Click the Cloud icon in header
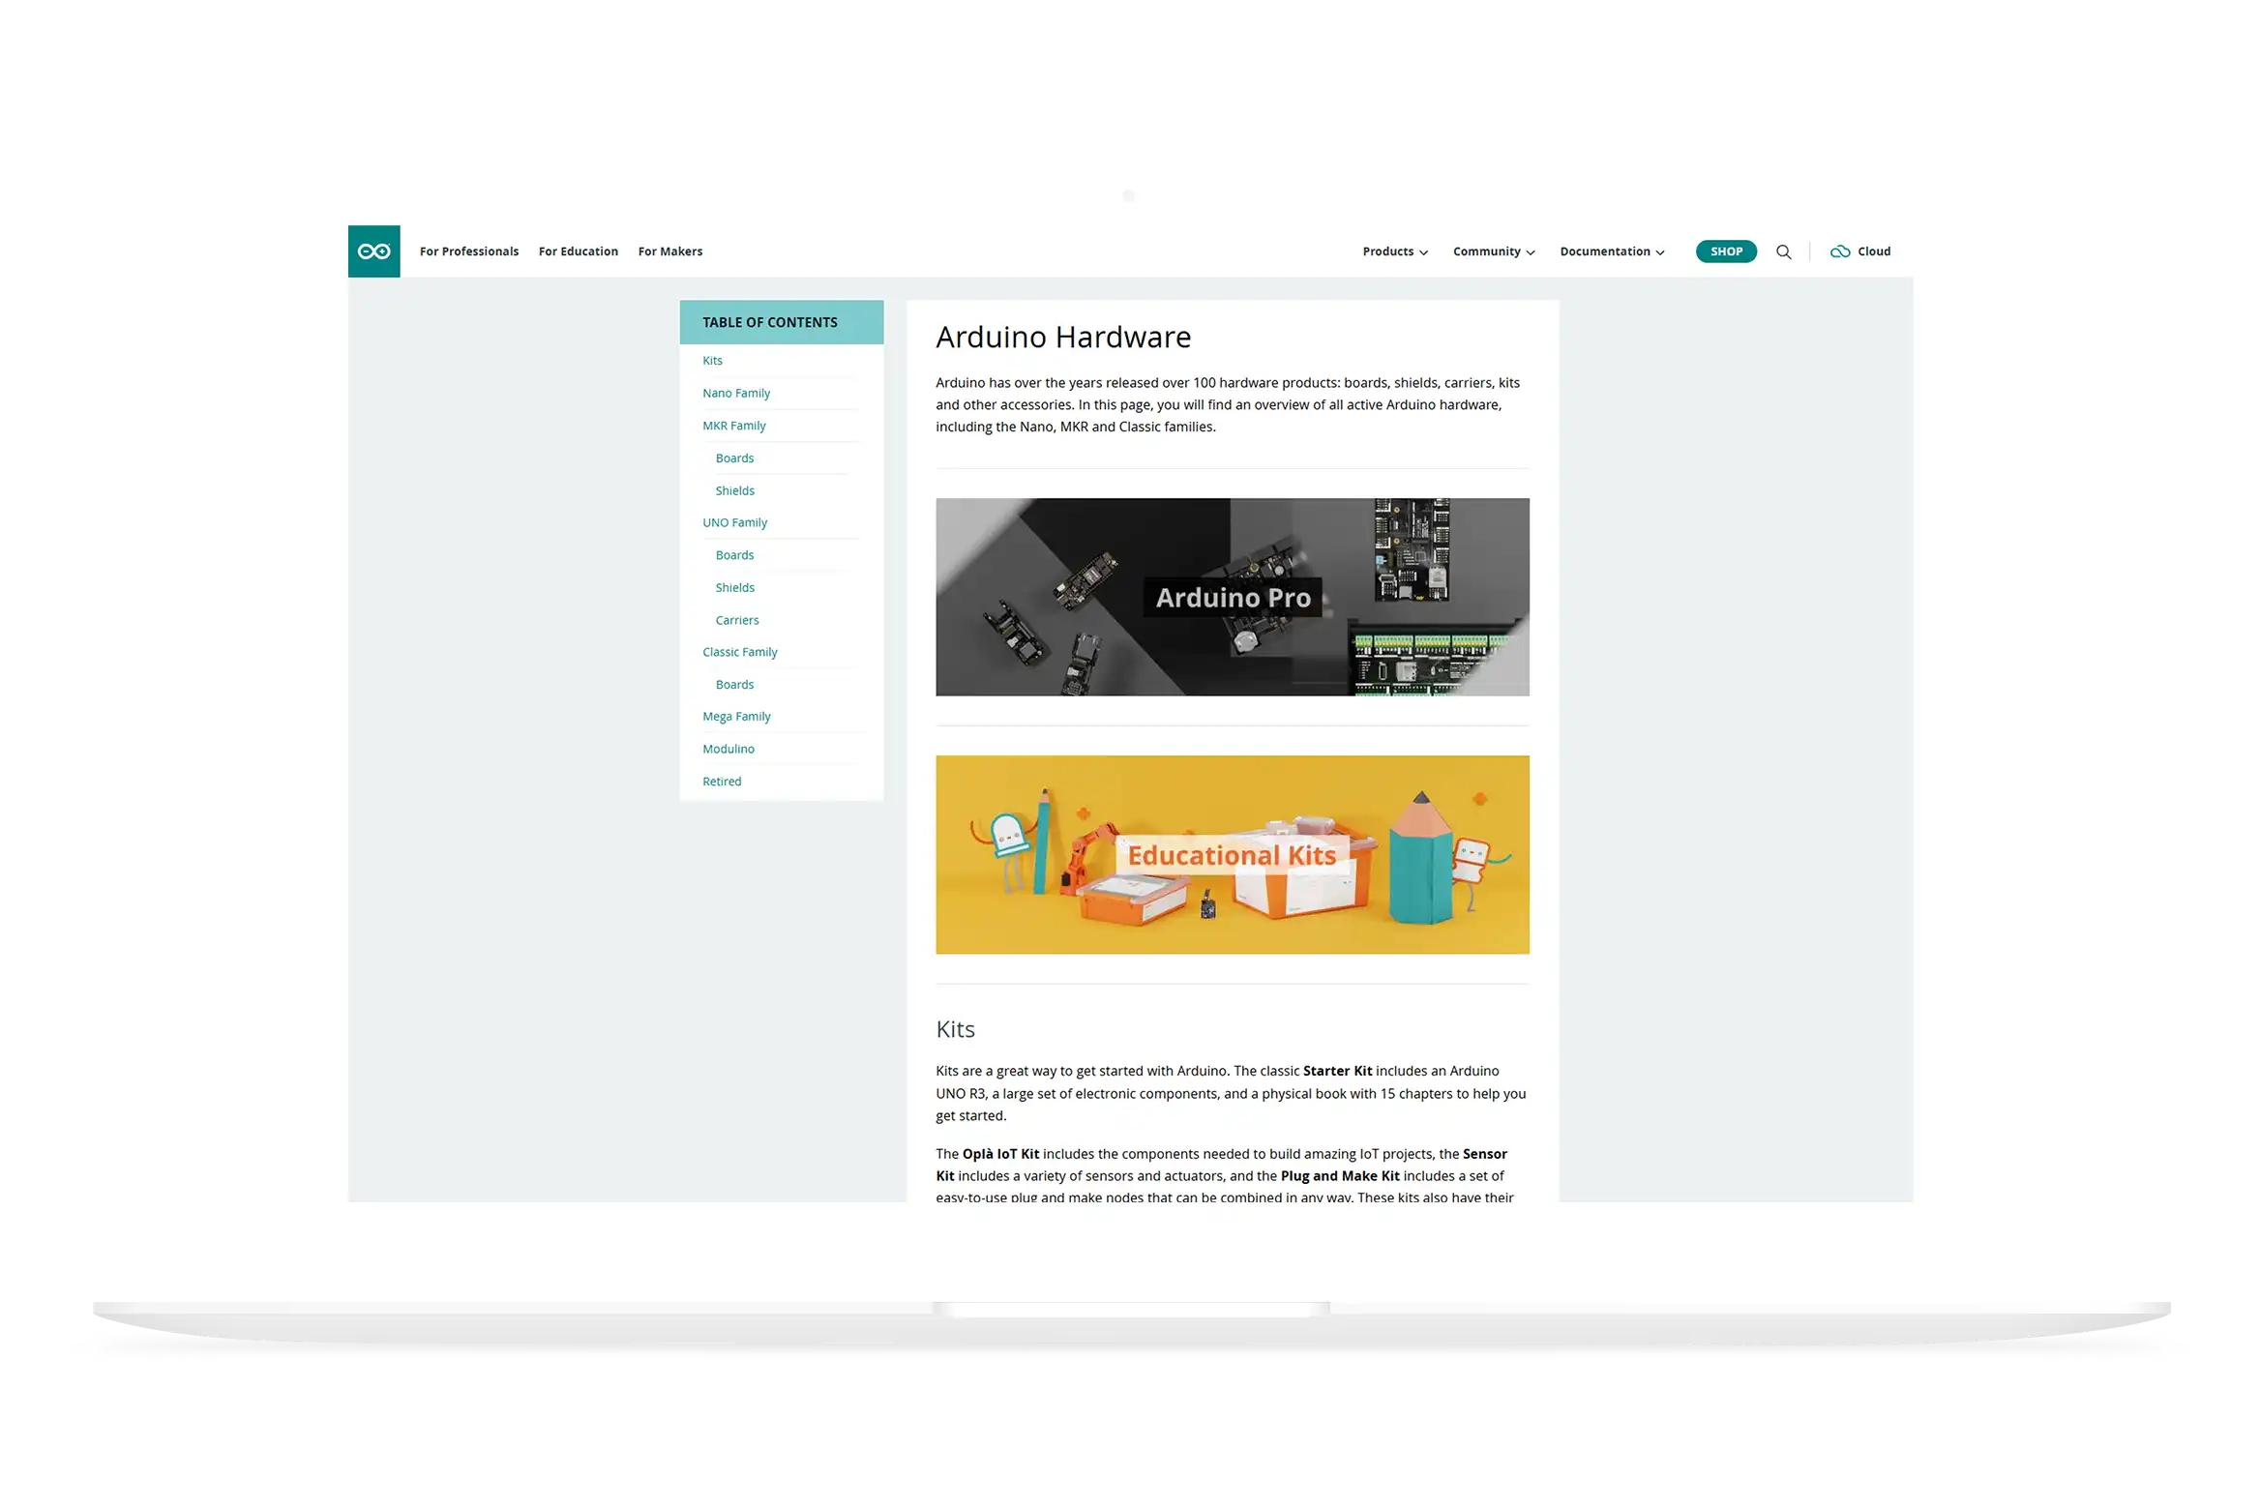The image size is (2260, 1507). tap(1839, 251)
